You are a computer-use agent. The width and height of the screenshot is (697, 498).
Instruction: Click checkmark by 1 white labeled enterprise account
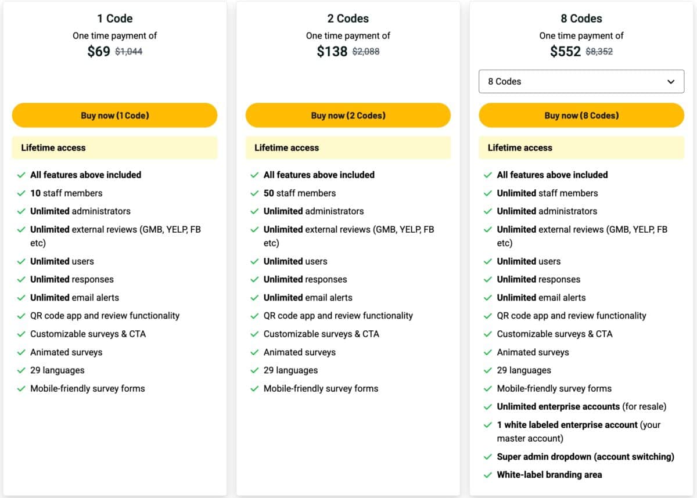click(x=488, y=425)
